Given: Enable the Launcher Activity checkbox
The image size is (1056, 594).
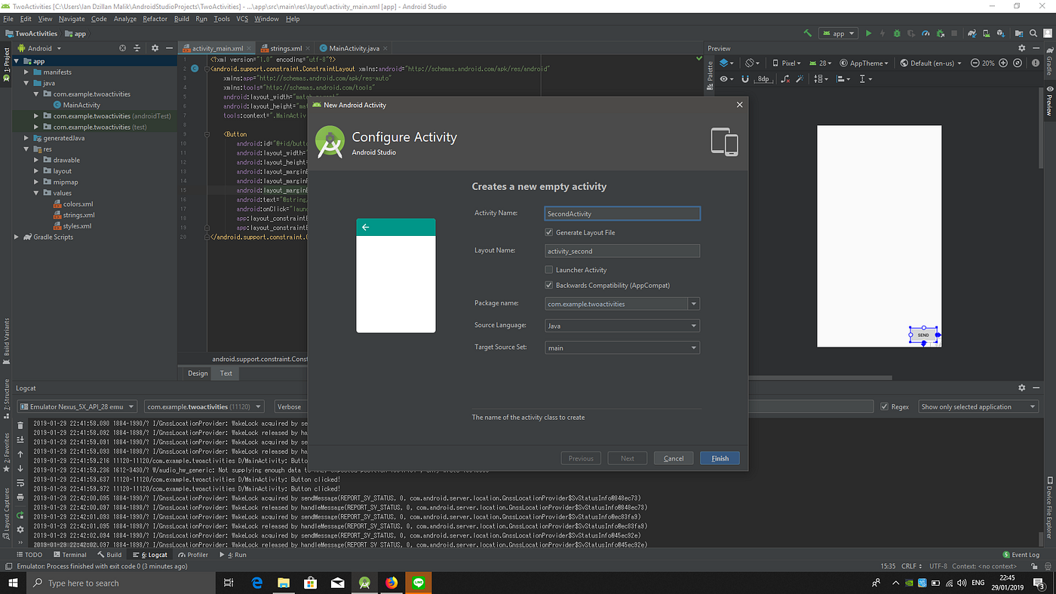Looking at the screenshot, I should click(549, 269).
